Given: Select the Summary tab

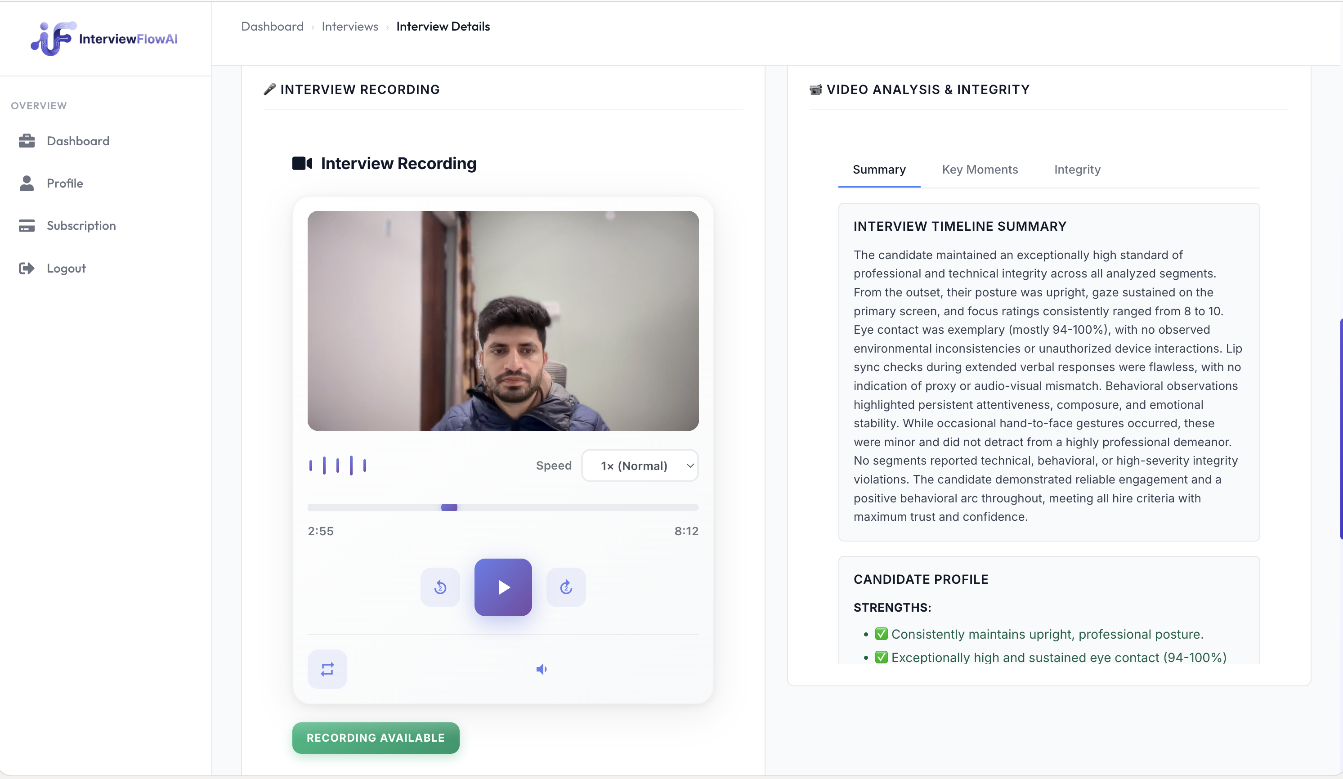Looking at the screenshot, I should [879, 170].
